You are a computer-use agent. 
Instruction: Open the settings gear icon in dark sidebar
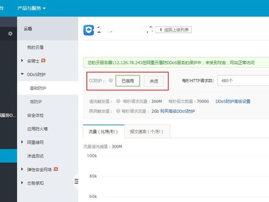(10, 34)
